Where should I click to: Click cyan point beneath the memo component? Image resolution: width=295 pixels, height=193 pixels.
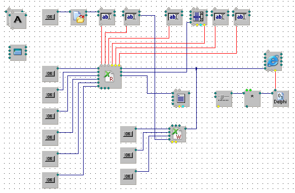click(183, 106)
